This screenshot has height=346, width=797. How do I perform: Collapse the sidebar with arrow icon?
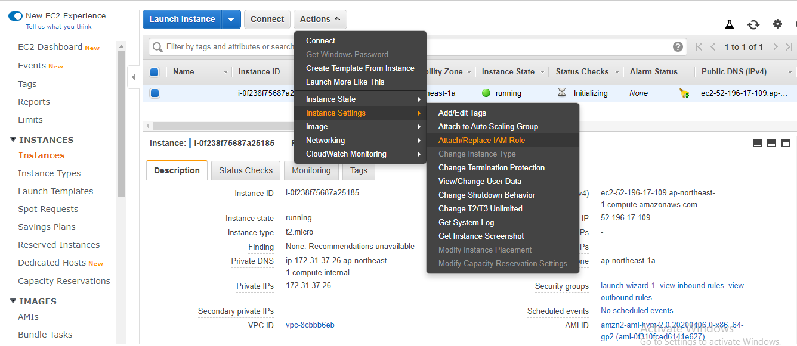coord(134,77)
